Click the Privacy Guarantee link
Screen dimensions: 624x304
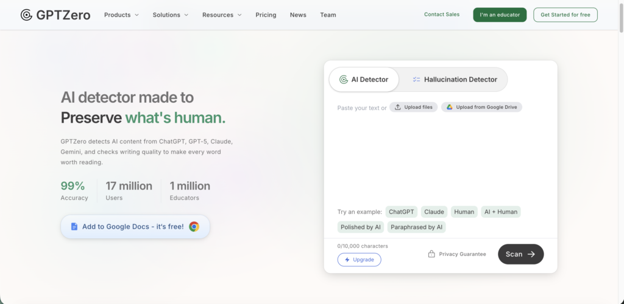[457, 254]
